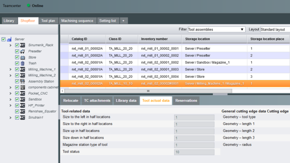Expand the components cabinet node
The image size is (290, 163).
(x=10, y=87)
